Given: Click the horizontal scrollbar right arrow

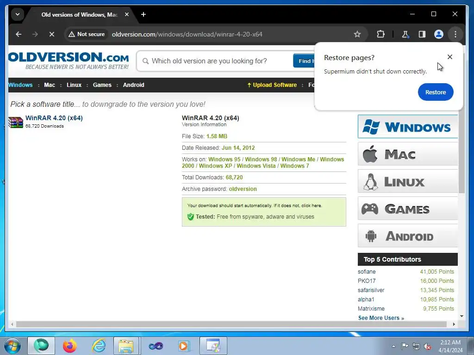Looking at the screenshot, I should click(x=454, y=324).
